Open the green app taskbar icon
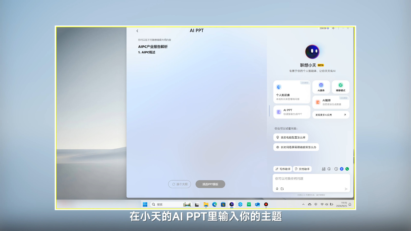The height and width of the screenshot is (231, 411). tap(249, 204)
